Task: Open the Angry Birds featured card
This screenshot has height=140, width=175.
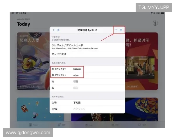Action: (x=33, y=61)
